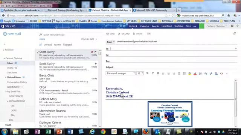Viewport: 241px width, 135px height.
Task: Send the email message
Action: point(110,34)
